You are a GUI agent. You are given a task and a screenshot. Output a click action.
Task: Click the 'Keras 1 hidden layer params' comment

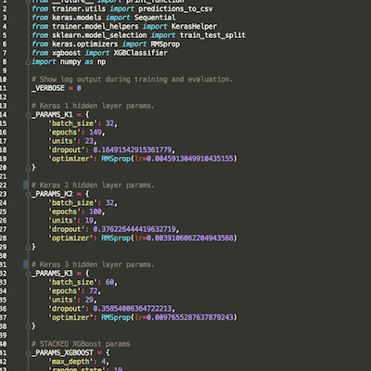[x=93, y=106]
